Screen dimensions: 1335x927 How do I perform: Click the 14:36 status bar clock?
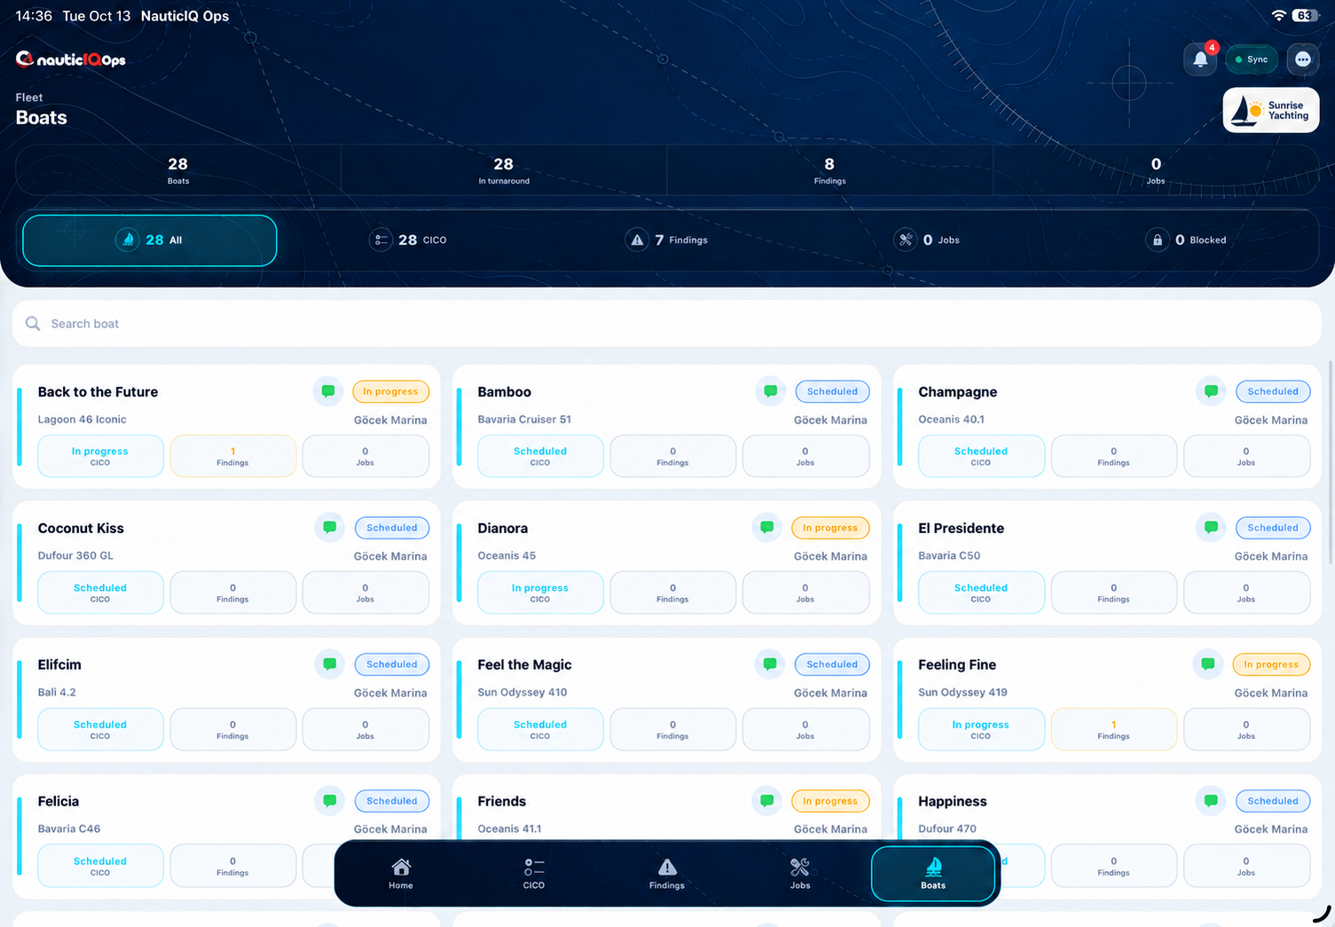[34, 16]
